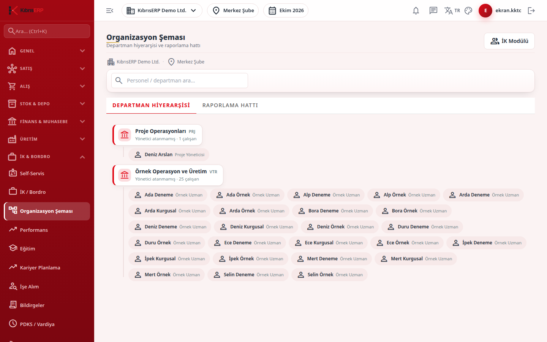Click the İK Modülü button
The height and width of the screenshot is (342, 547).
pos(509,41)
